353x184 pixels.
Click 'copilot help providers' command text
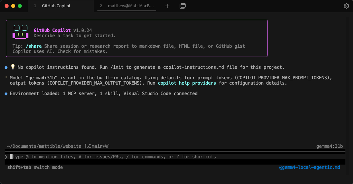coord(187,83)
